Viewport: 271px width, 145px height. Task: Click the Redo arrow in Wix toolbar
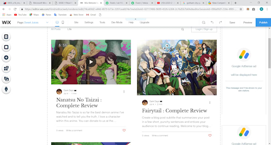point(220,23)
